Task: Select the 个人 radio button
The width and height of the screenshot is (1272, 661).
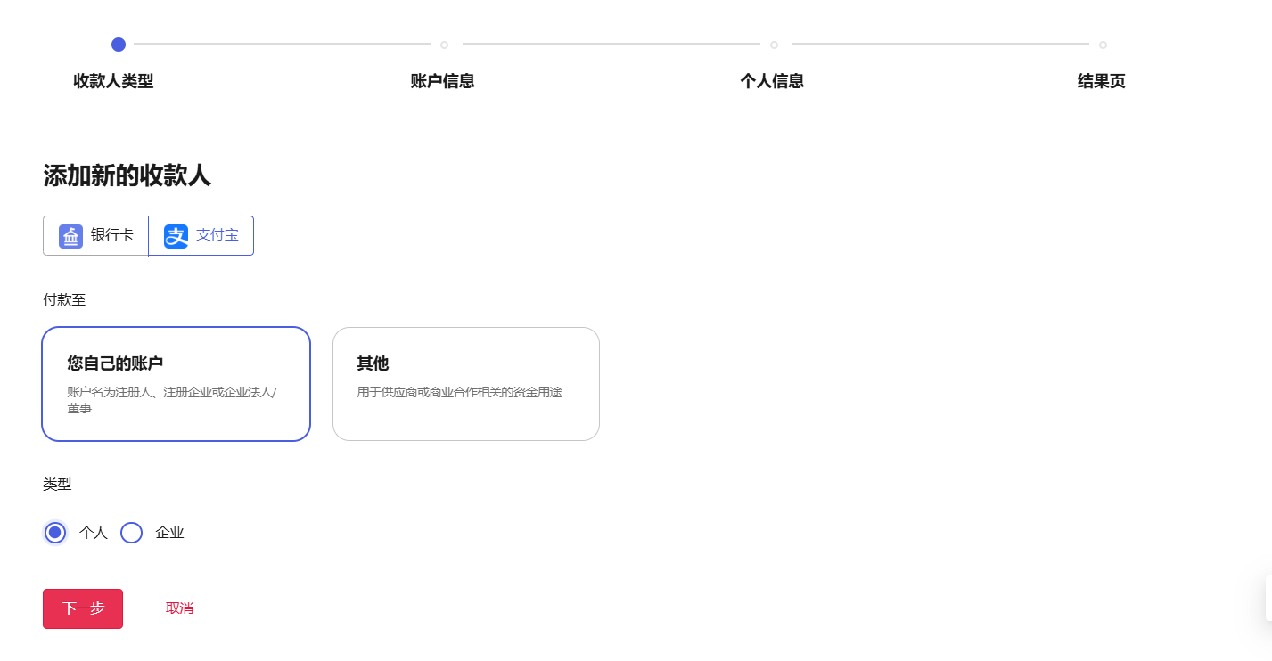Action: click(54, 532)
